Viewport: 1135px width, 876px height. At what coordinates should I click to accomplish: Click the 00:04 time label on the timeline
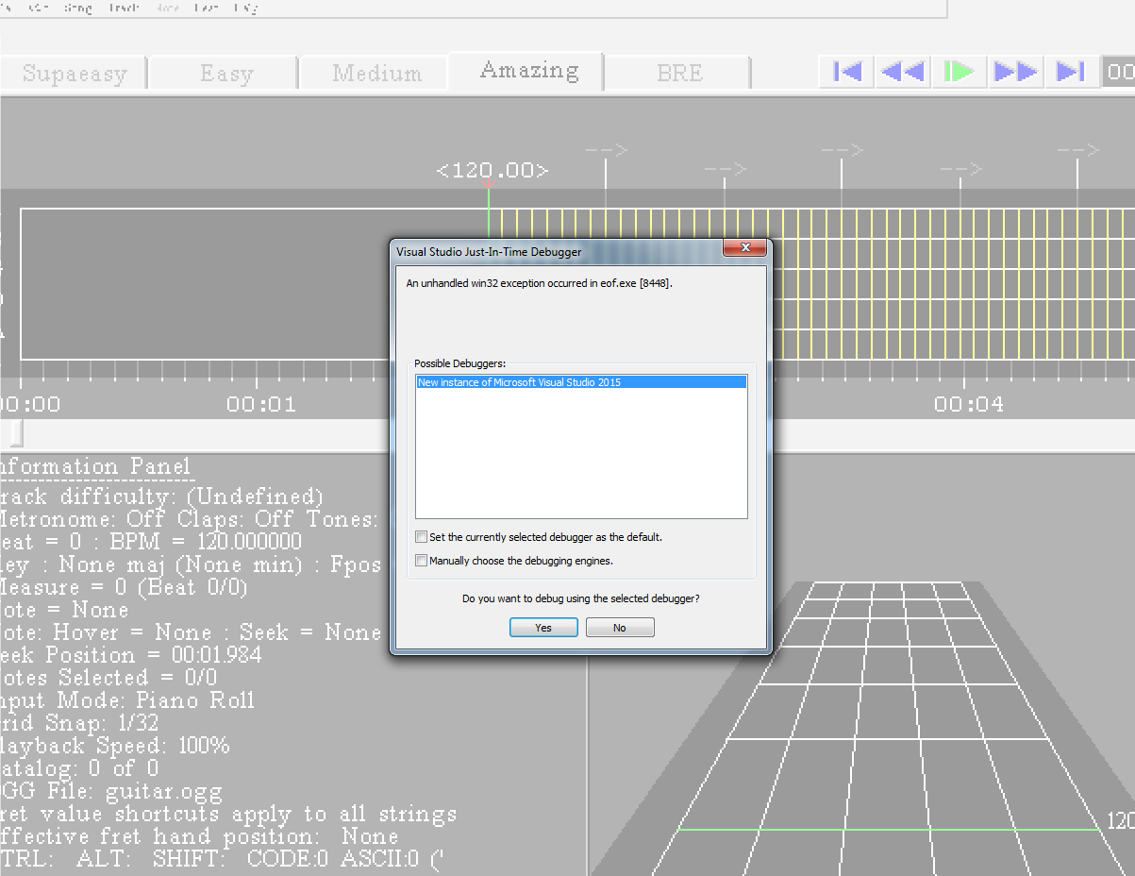click(x=968, y=405)
